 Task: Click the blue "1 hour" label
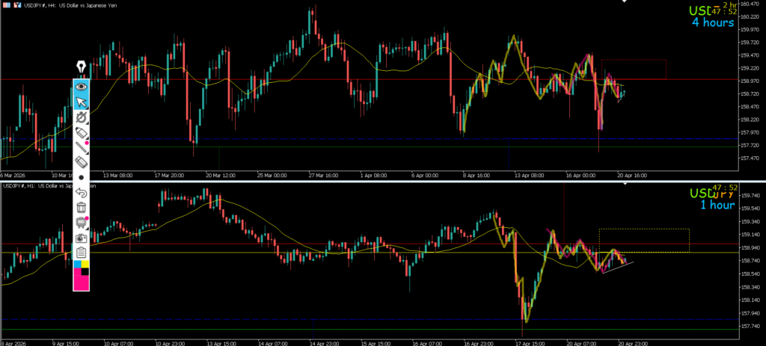(x=717, y=205)
